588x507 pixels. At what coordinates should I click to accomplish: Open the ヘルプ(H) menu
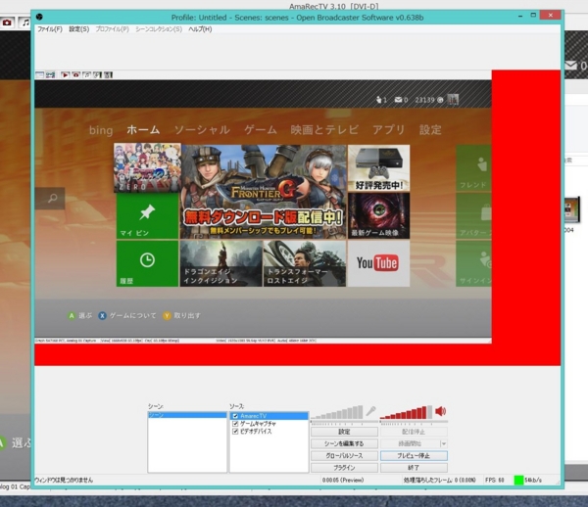200,29
